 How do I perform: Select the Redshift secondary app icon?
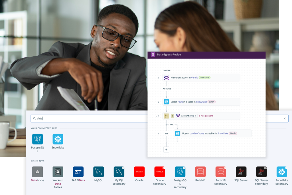(x=221, y=172)
